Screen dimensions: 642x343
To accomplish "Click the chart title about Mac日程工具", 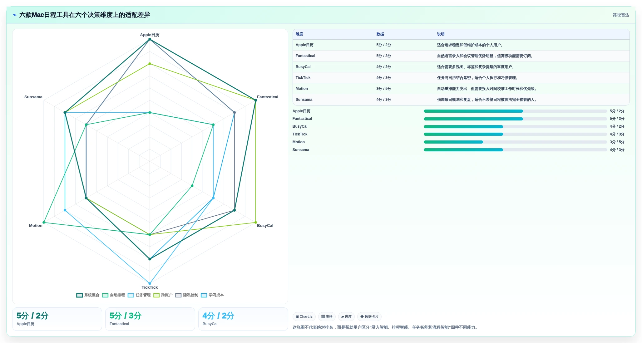I will [85, 15].
